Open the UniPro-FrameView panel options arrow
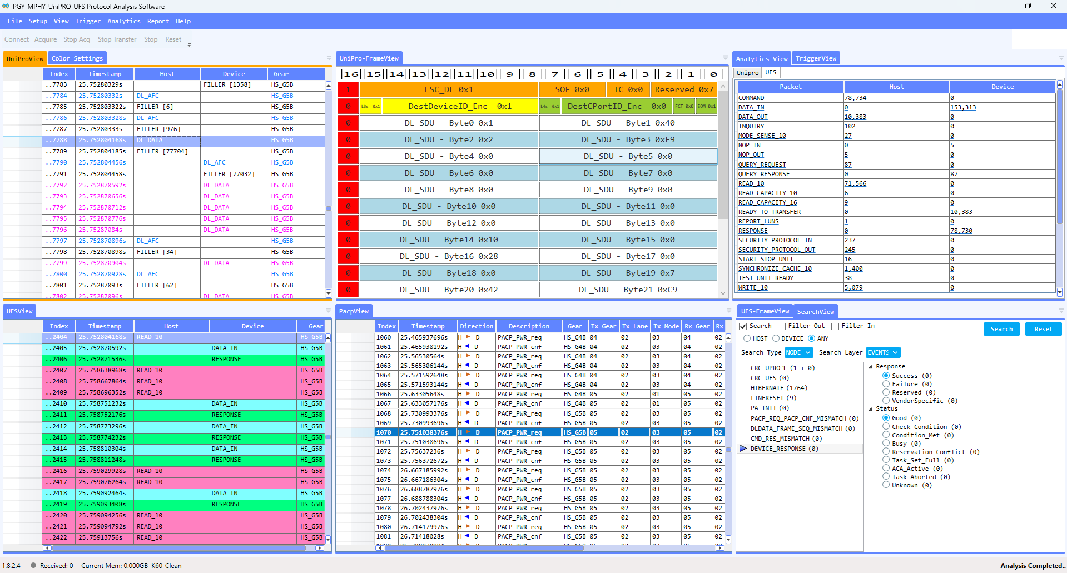This screenshot has width=1067, height=573. 725,58
